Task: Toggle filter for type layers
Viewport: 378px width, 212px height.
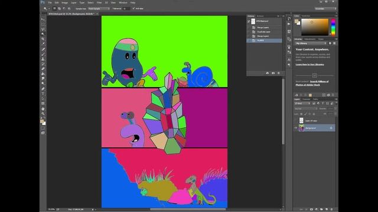Action: pos(323,104)
